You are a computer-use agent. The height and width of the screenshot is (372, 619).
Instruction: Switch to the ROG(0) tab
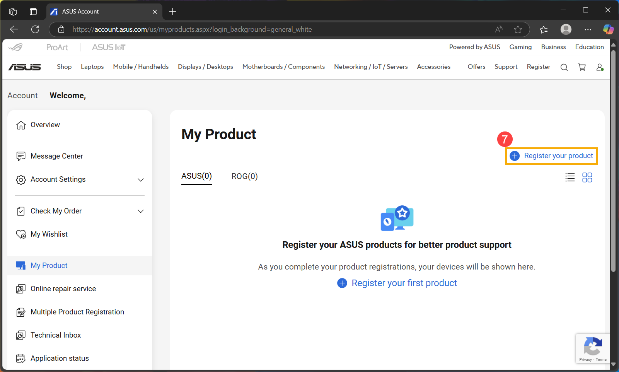(x=244, y=176)
